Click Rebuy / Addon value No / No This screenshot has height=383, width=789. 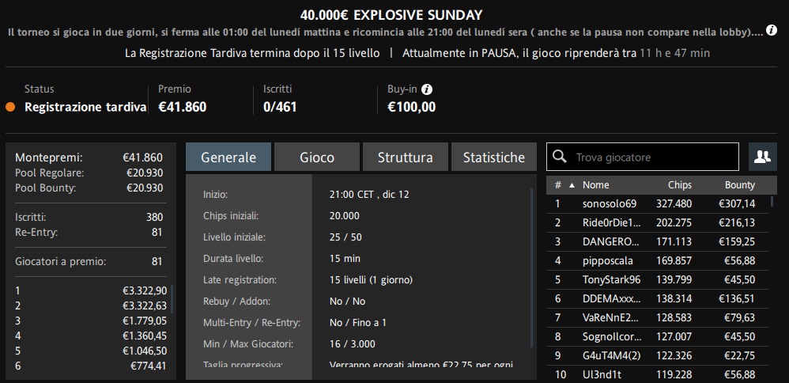coord(347,301)
